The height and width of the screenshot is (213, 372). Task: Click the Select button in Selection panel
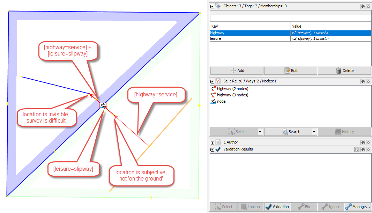point(234,132)
